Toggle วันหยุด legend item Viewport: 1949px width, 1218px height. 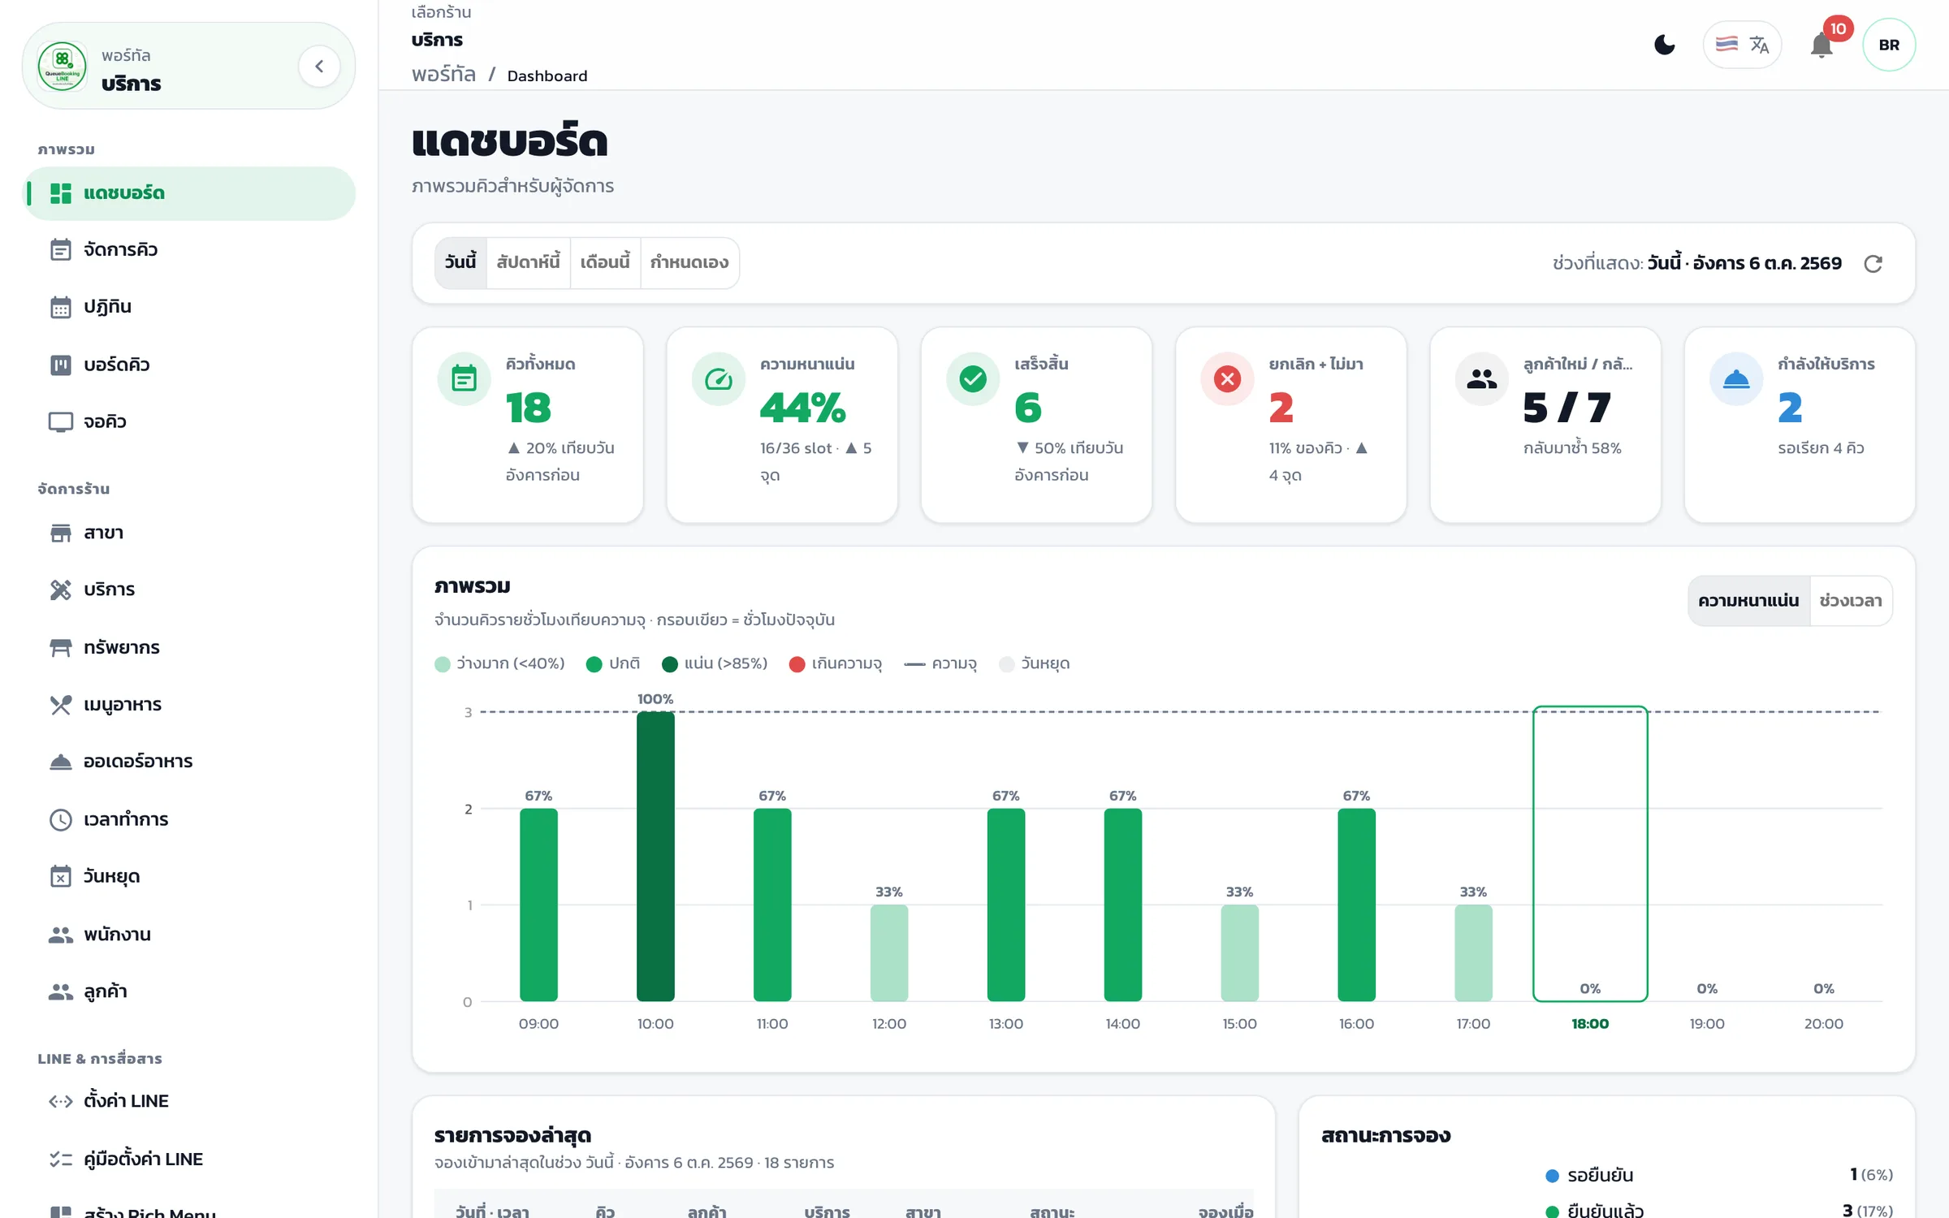point(1035,664)
